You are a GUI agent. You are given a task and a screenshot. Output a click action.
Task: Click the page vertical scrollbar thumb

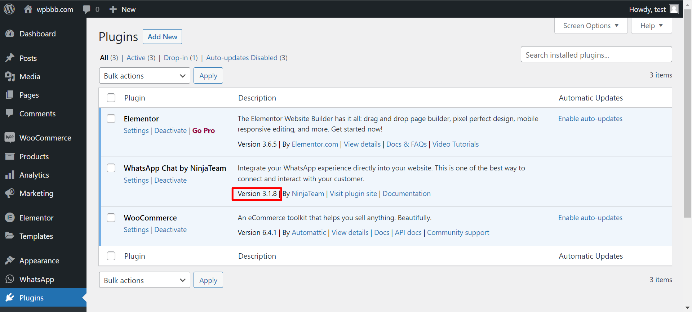click(688, 113)
